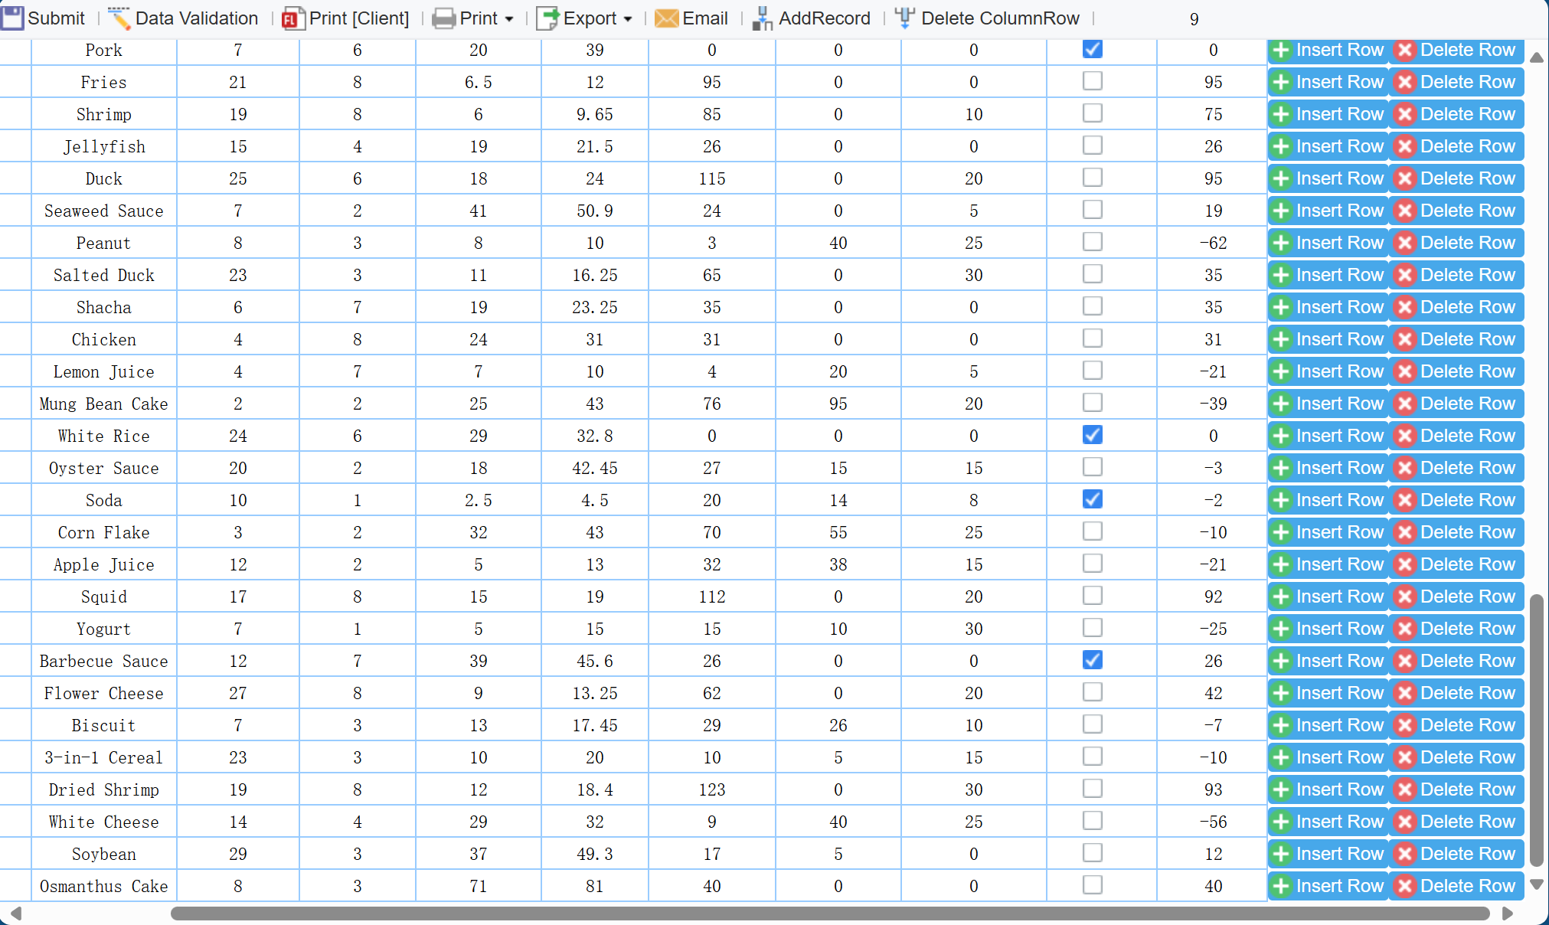Open the Export dropdown arrow
Screen dimensions: 1549x925
[x=628, y=19]
